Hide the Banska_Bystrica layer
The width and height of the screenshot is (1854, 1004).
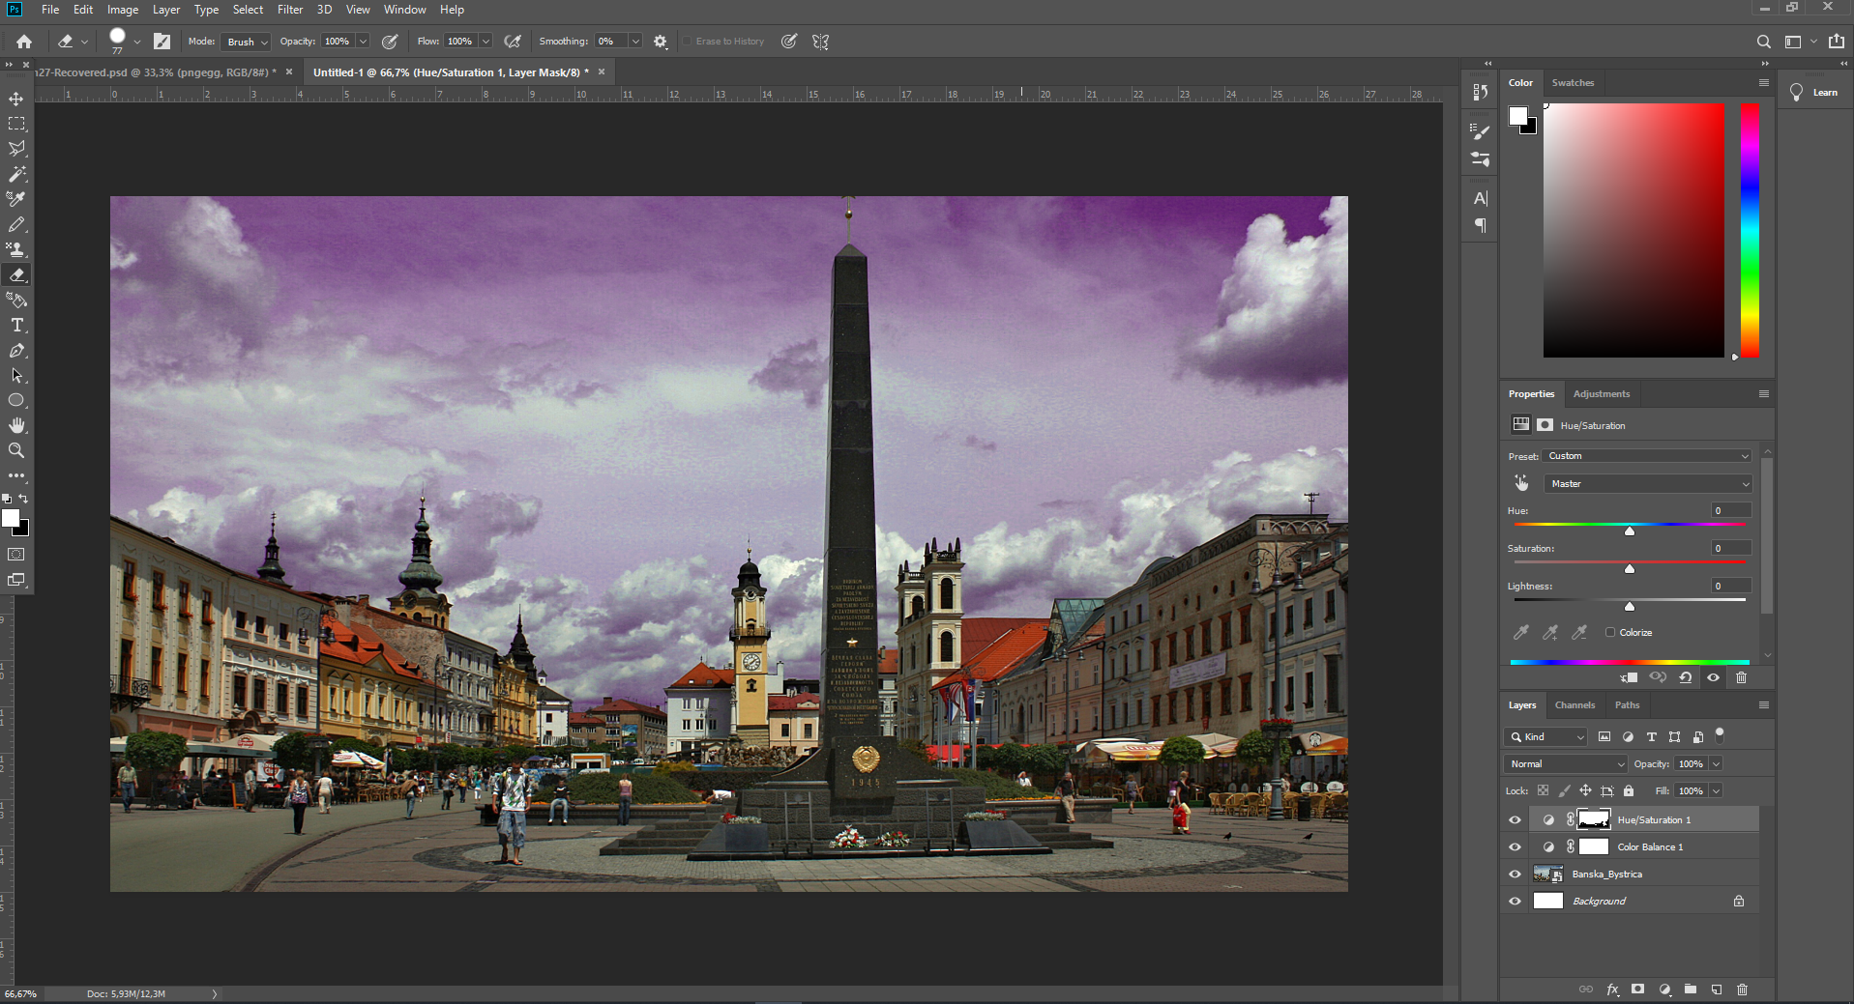coord(1516,874)
